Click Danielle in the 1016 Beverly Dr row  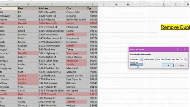tap(28, 23)
